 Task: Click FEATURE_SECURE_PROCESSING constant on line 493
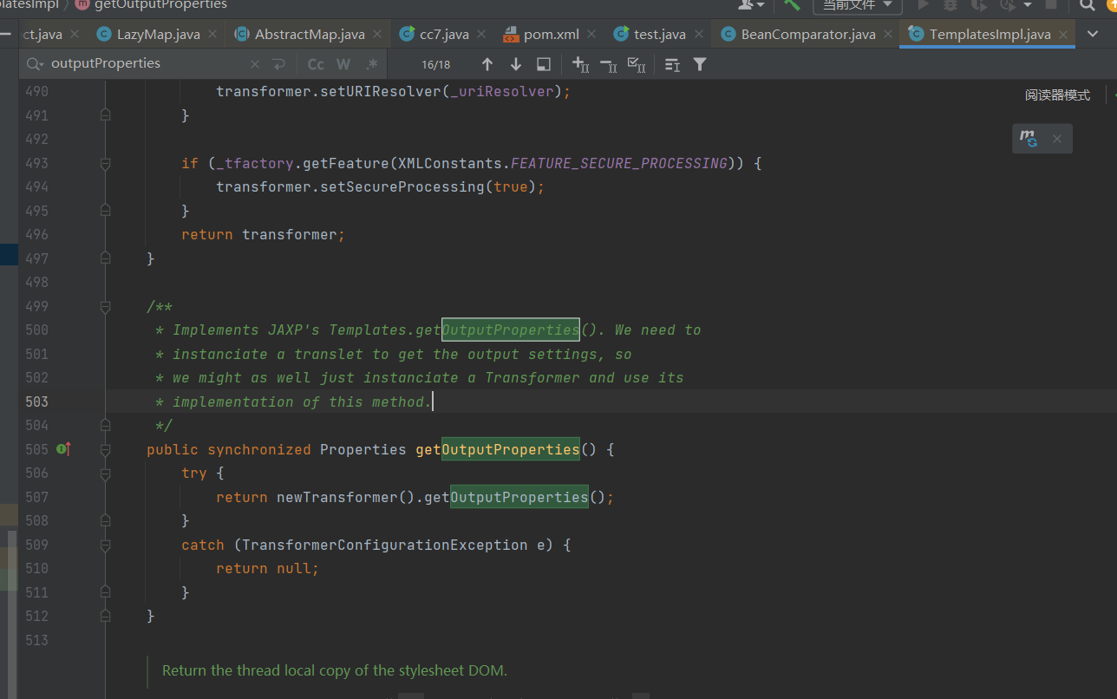coord(619,163)
